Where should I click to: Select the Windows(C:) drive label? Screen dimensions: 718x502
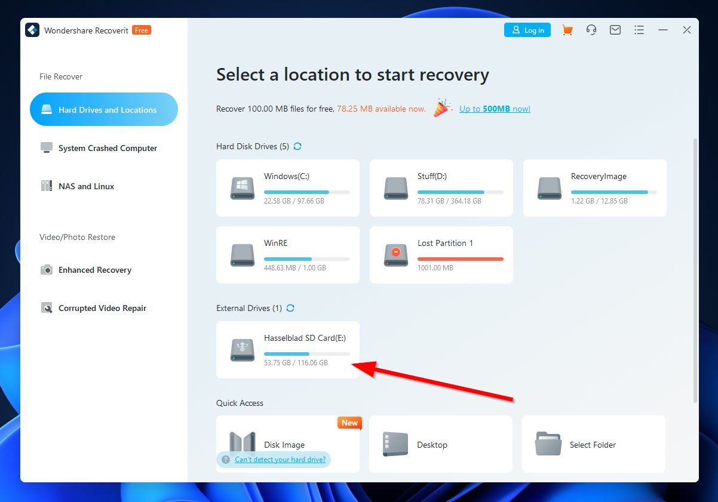(287, 176)
